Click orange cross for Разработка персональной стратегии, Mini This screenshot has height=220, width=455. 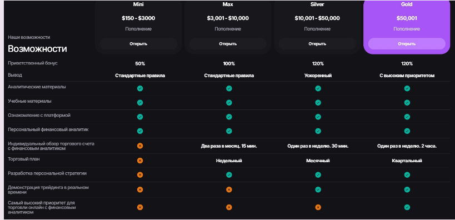point(140,175)
